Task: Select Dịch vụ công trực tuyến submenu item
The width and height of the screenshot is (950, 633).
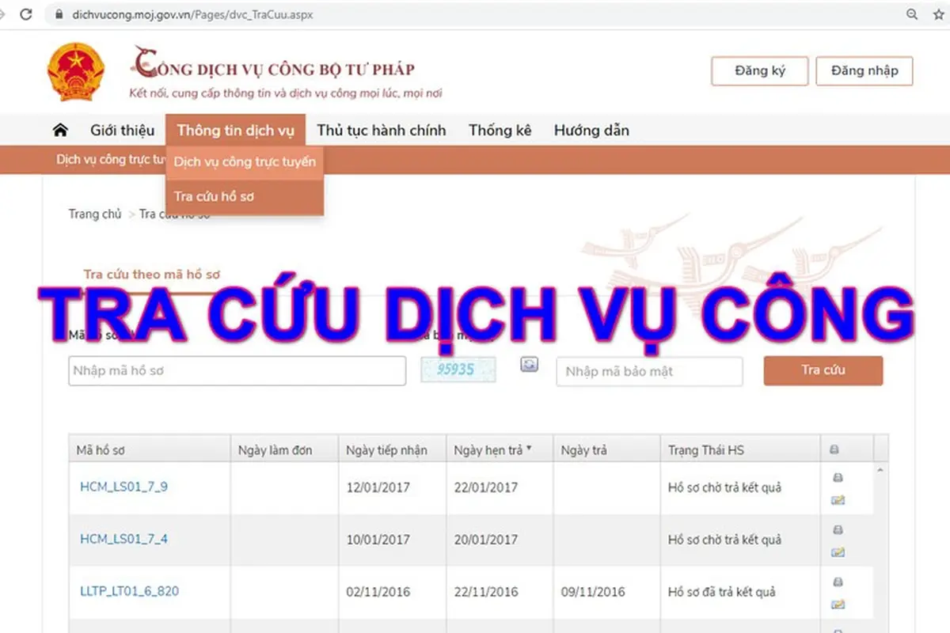Action: pyautogui.click(x=245, y=162)
